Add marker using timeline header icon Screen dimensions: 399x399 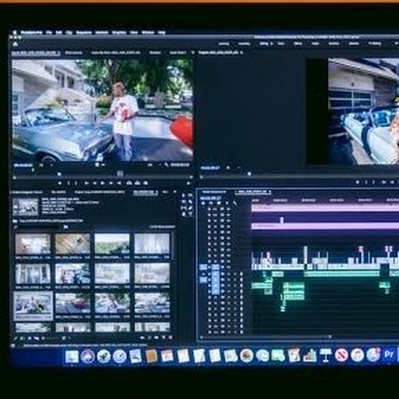coord(227,203)
